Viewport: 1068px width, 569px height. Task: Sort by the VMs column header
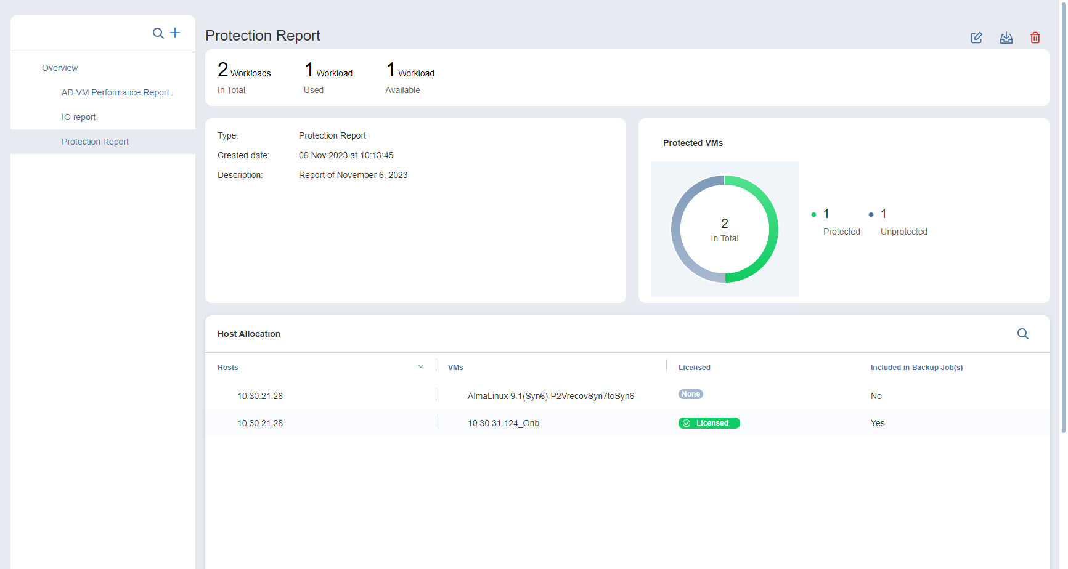(x=455, y=368)
